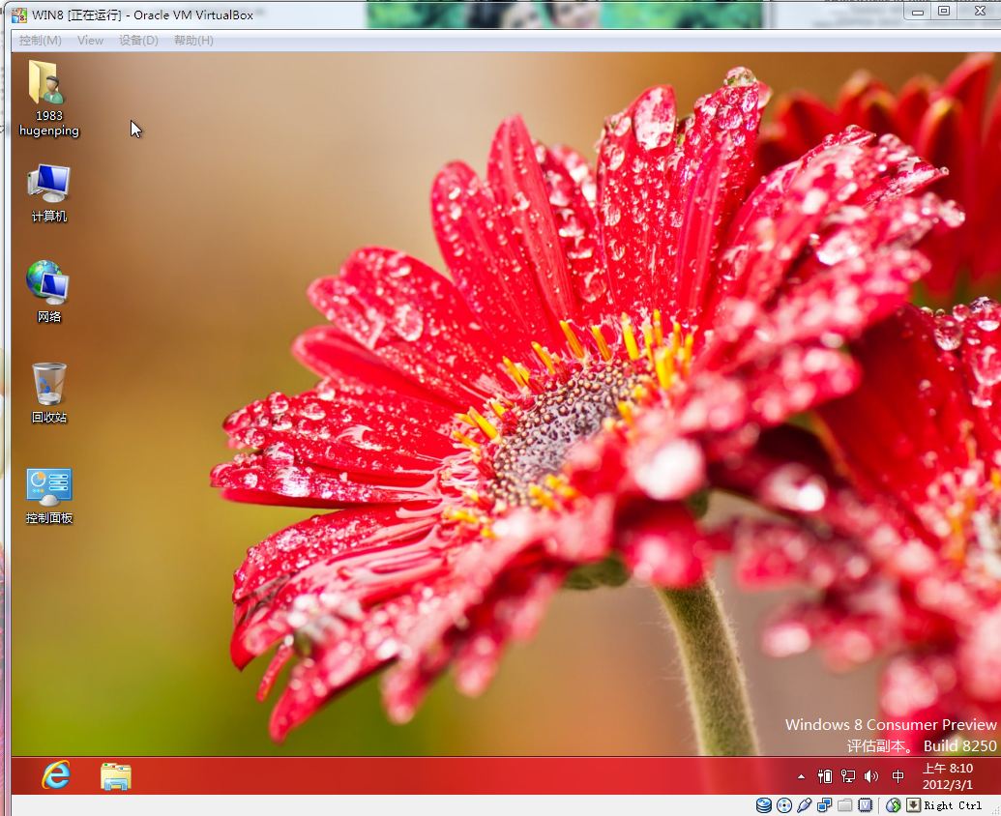Open File Explorer from the taskbar
This screenshot has height=816, width=1001.
click(116, 775)
